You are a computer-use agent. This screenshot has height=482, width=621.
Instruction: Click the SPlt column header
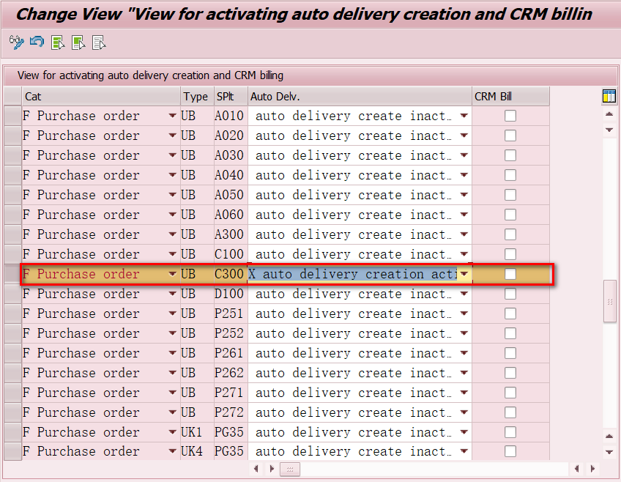coord(231,96)
